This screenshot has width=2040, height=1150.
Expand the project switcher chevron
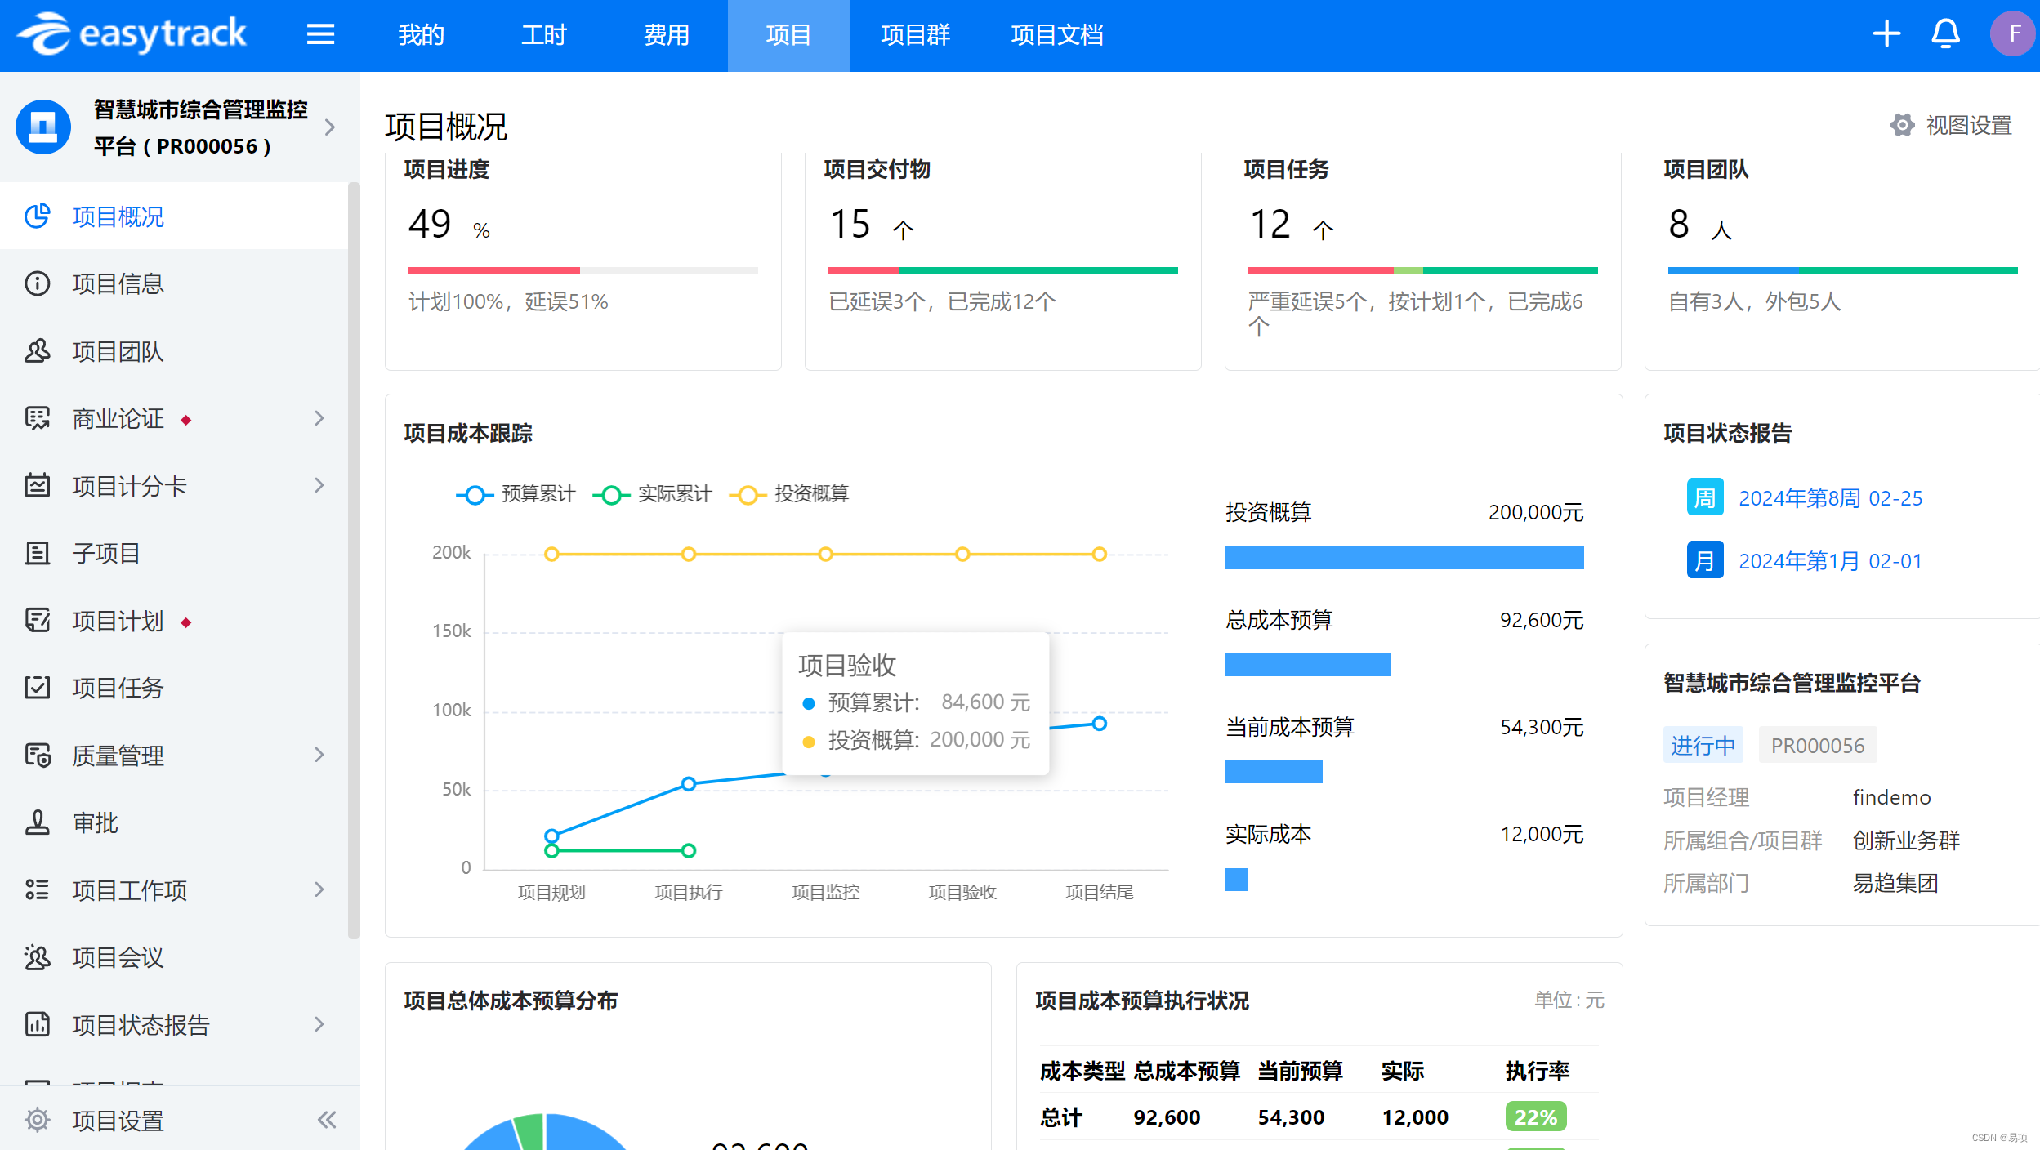[330, 127]
